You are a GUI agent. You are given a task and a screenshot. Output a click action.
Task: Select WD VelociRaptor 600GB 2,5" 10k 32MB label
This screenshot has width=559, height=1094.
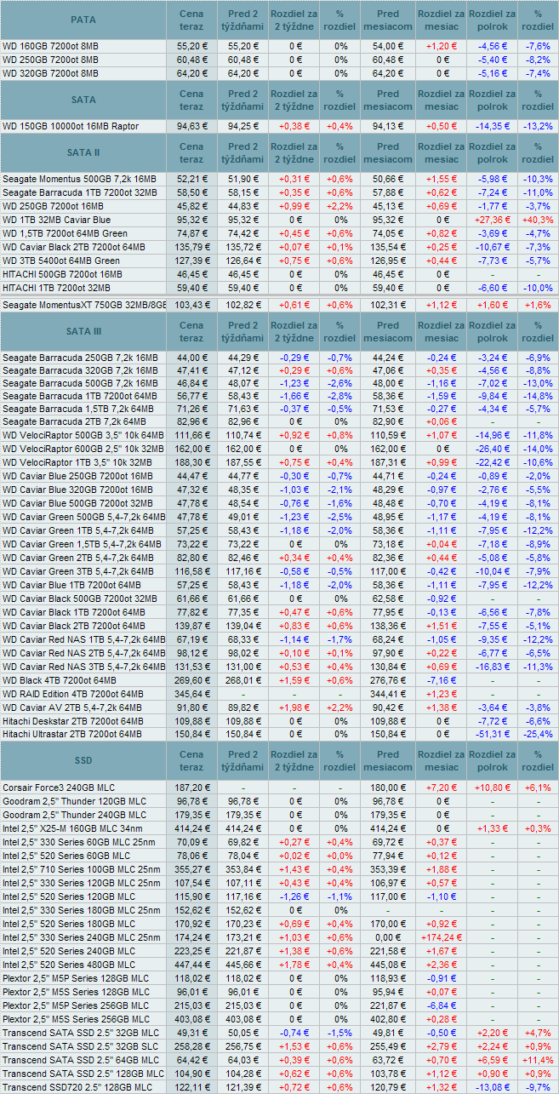coord(83,449)
